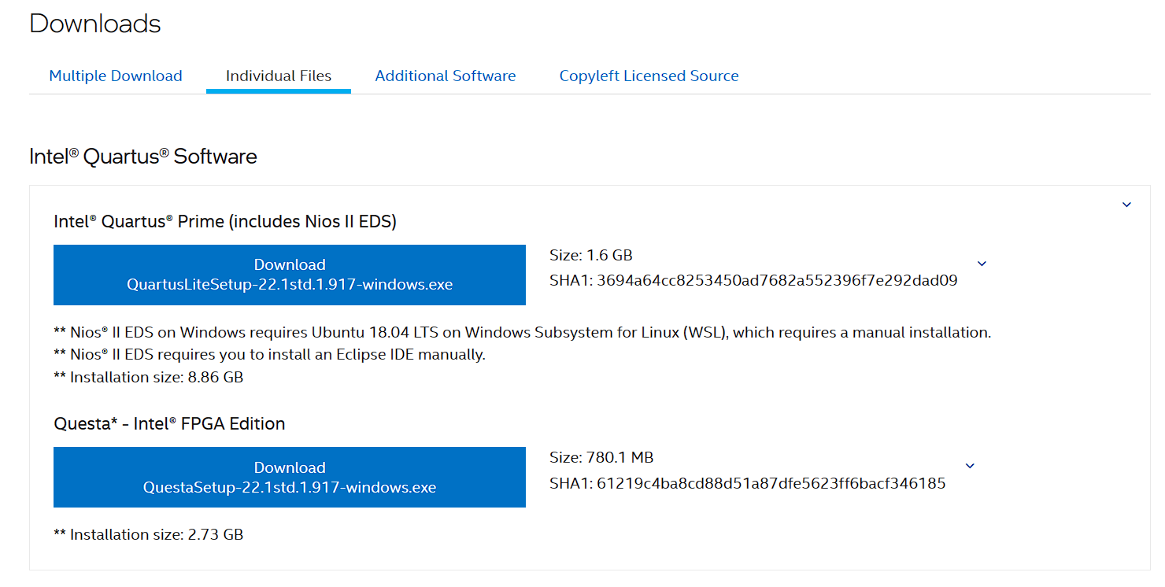This screenshot has height=587, width=1165.
Task: Click the Questa - Intel FPGA Edition heading
Action: (x=168, y=423)
